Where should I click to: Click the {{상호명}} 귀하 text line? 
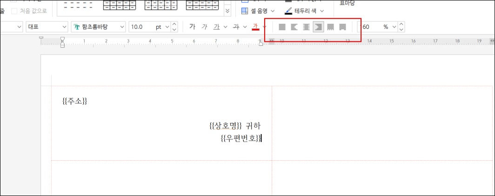tap(234, 126)
